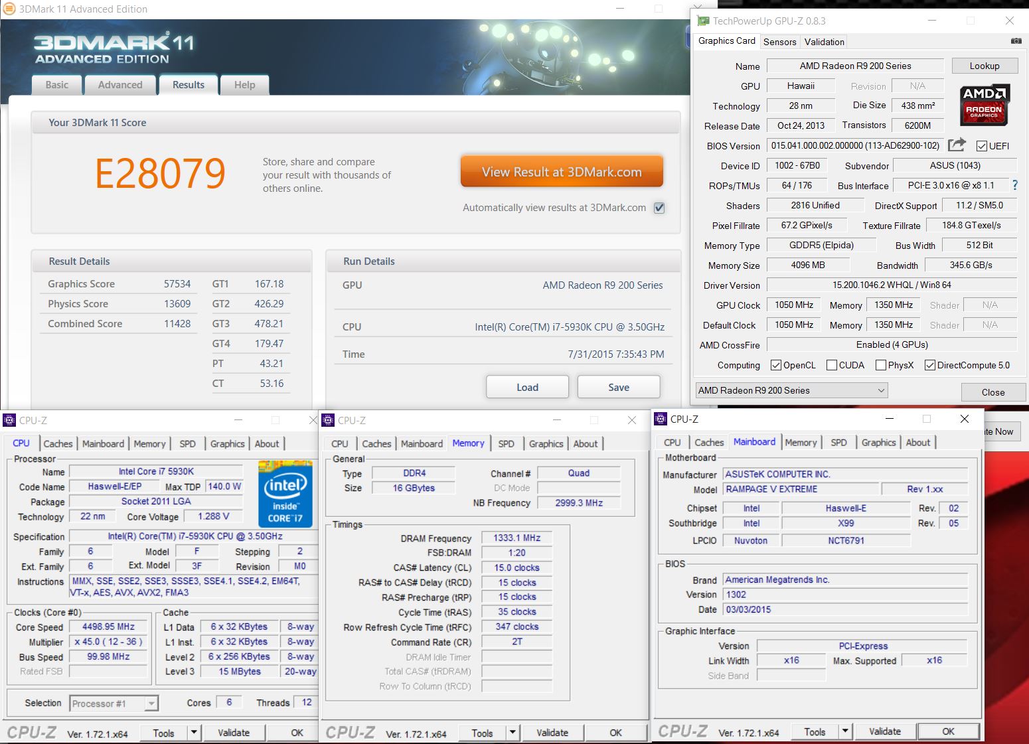
Task: Toggle the UEFI checkbox in GPU-Z
Action: 982,146
